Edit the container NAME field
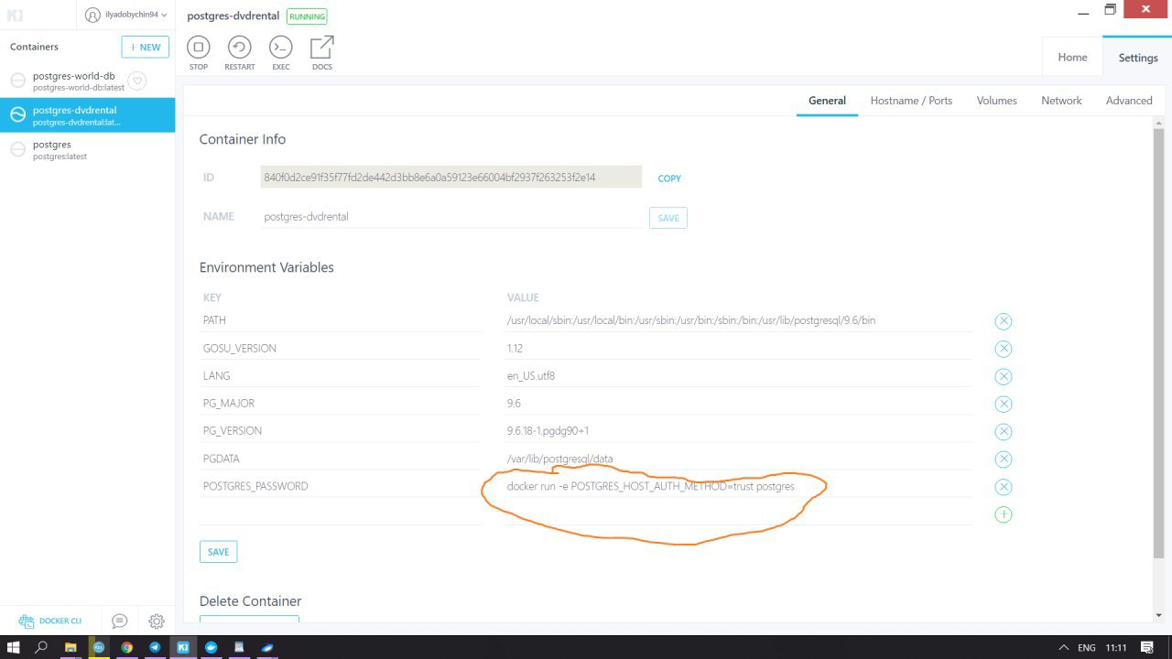1172x659 pixels. [x=451, y=217]
